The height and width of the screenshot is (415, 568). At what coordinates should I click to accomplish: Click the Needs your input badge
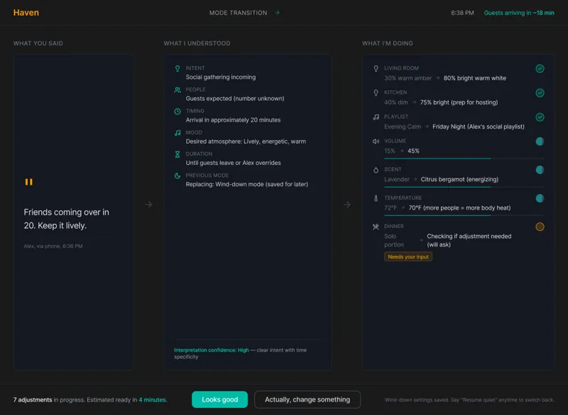408,257
